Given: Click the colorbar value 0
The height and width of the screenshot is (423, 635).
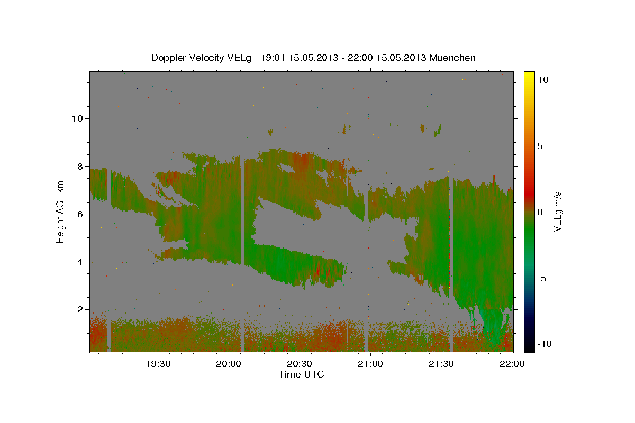Looking at the screenshot, I should pyautogui.click(x=540, y=212).
